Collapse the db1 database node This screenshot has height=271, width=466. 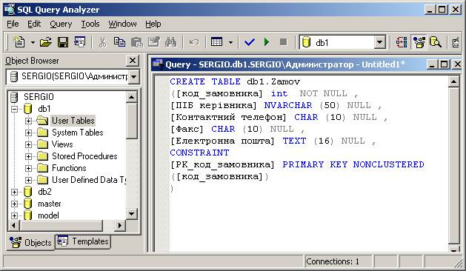(x=14, y=109)
